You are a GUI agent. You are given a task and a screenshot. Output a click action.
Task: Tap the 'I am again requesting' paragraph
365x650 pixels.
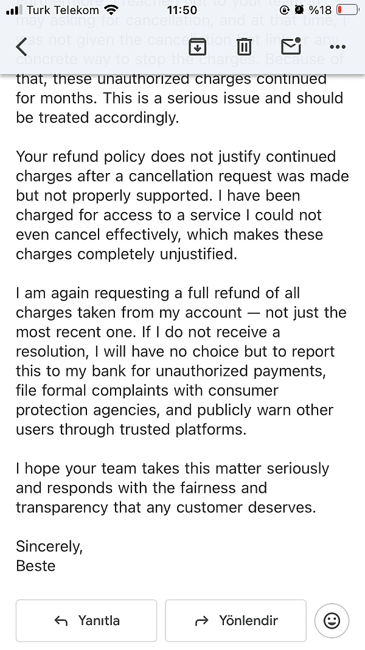(x=182, y=361)
